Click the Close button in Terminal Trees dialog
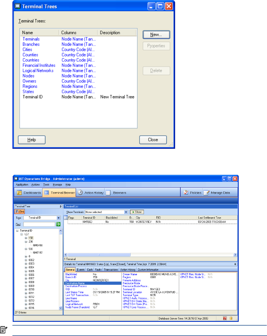The width and height of the screenshot is (267, 336). point(153,140)
